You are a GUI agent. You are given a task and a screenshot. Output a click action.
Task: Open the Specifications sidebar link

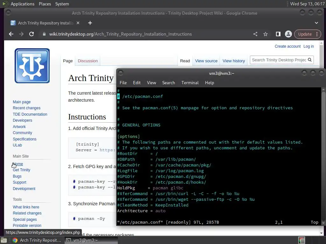click(25, 139)
